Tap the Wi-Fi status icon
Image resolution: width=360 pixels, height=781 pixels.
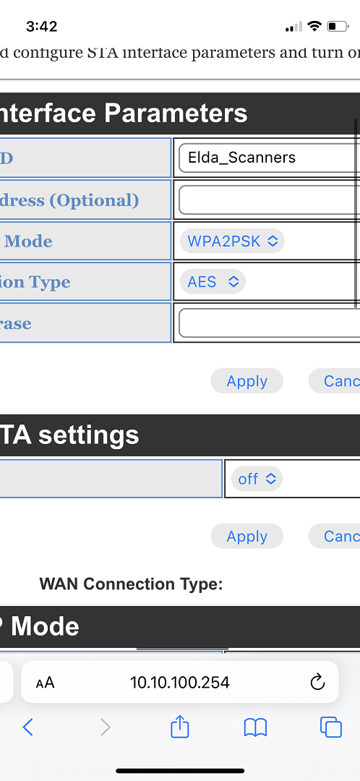click(314, 26)
